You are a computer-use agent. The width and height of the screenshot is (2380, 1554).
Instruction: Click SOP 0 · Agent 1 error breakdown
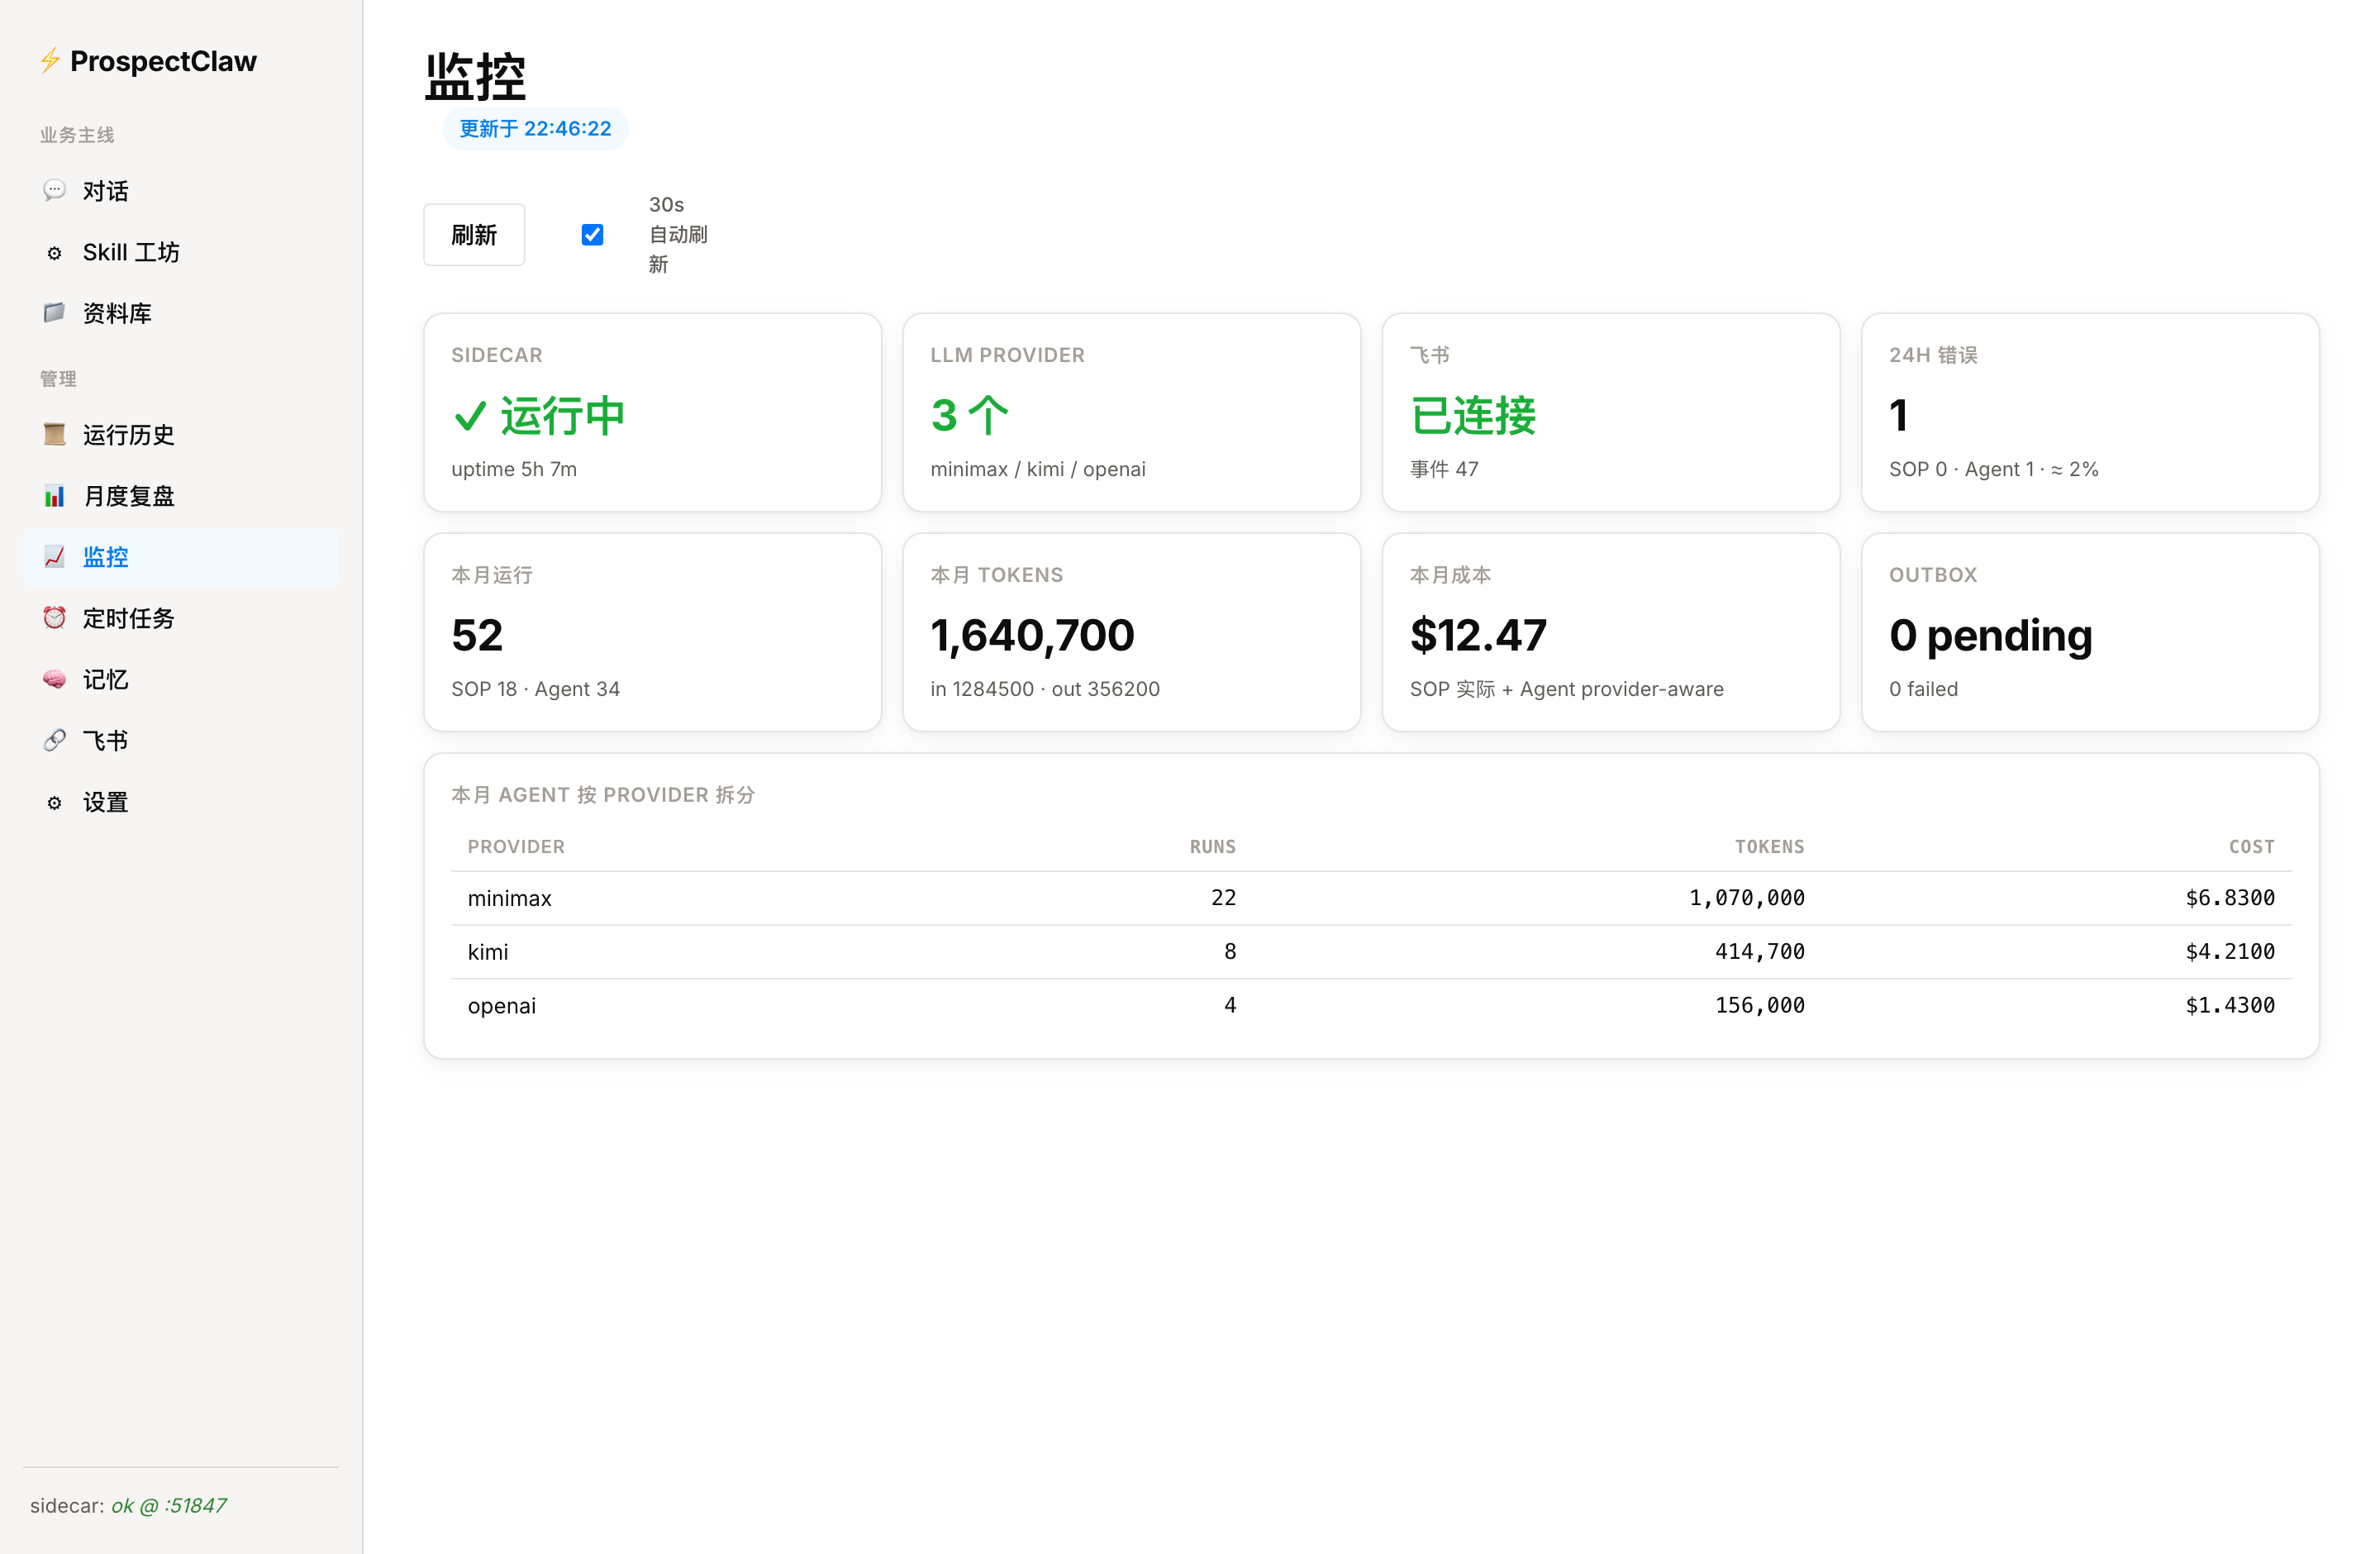click(1993, 469)
